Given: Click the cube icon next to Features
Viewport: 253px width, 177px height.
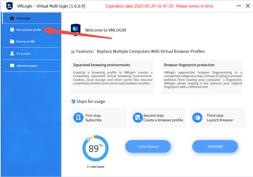Looking at the screenshot, I should [73, 52].
